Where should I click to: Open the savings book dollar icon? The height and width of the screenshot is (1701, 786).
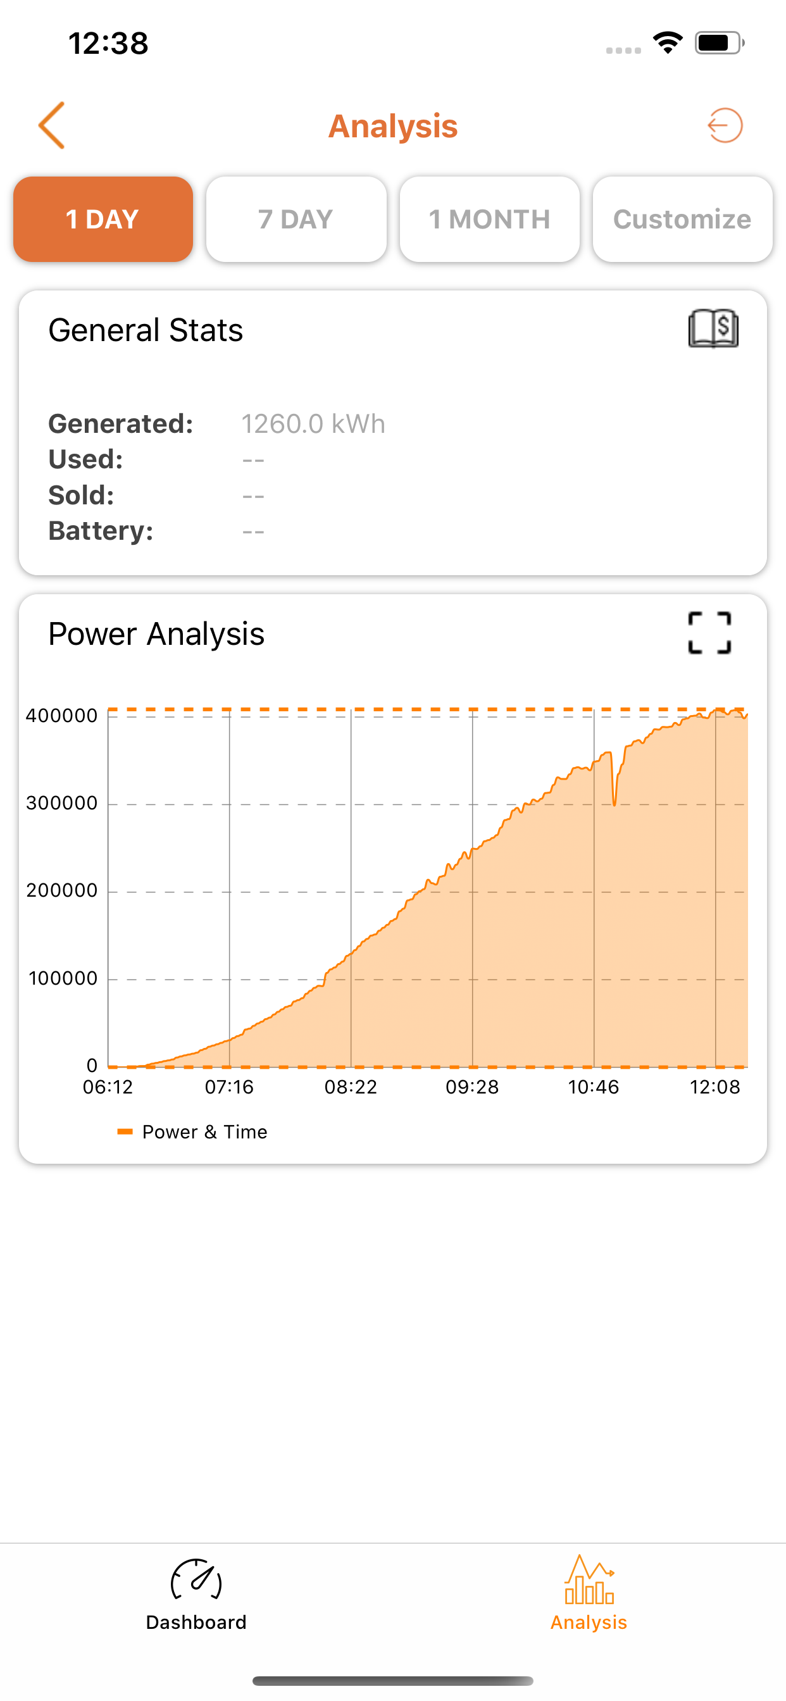[713, 328]
